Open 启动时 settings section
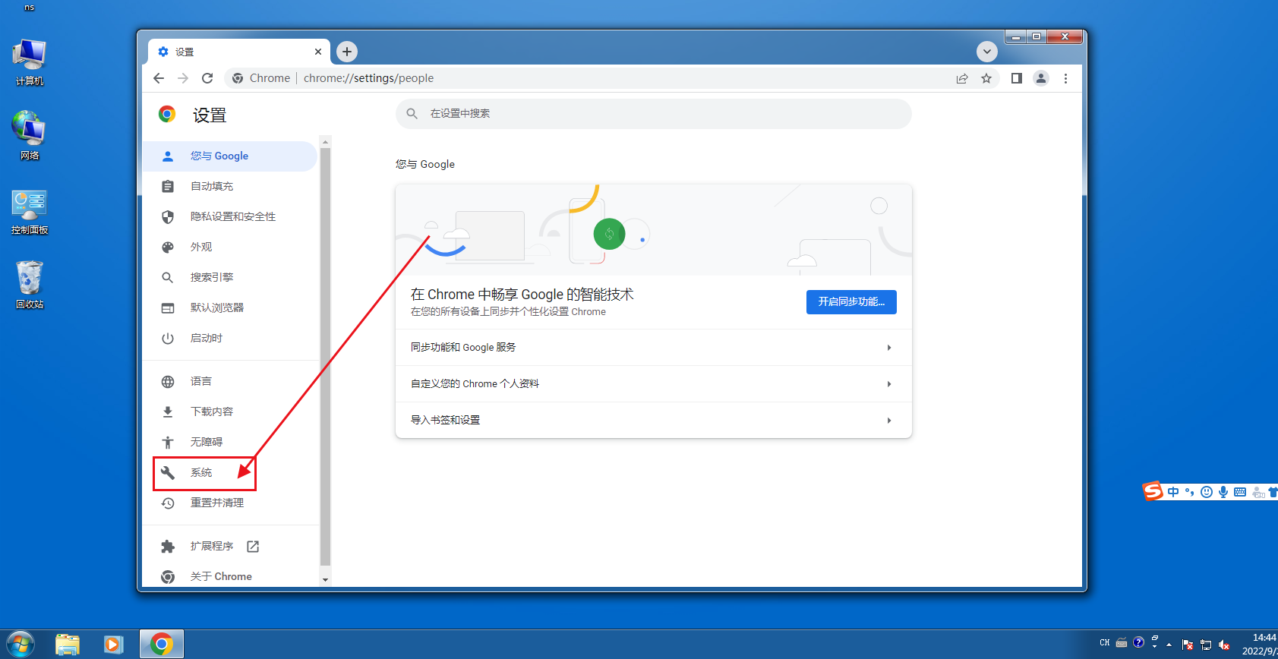Image resolution: width=1278 pixels, height=659 pixels. click(230, 338)
